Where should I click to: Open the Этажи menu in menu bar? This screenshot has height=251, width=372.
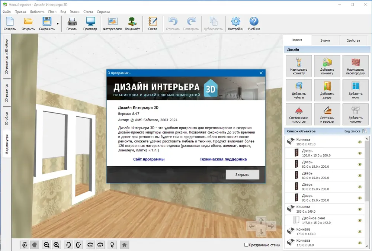74,12
